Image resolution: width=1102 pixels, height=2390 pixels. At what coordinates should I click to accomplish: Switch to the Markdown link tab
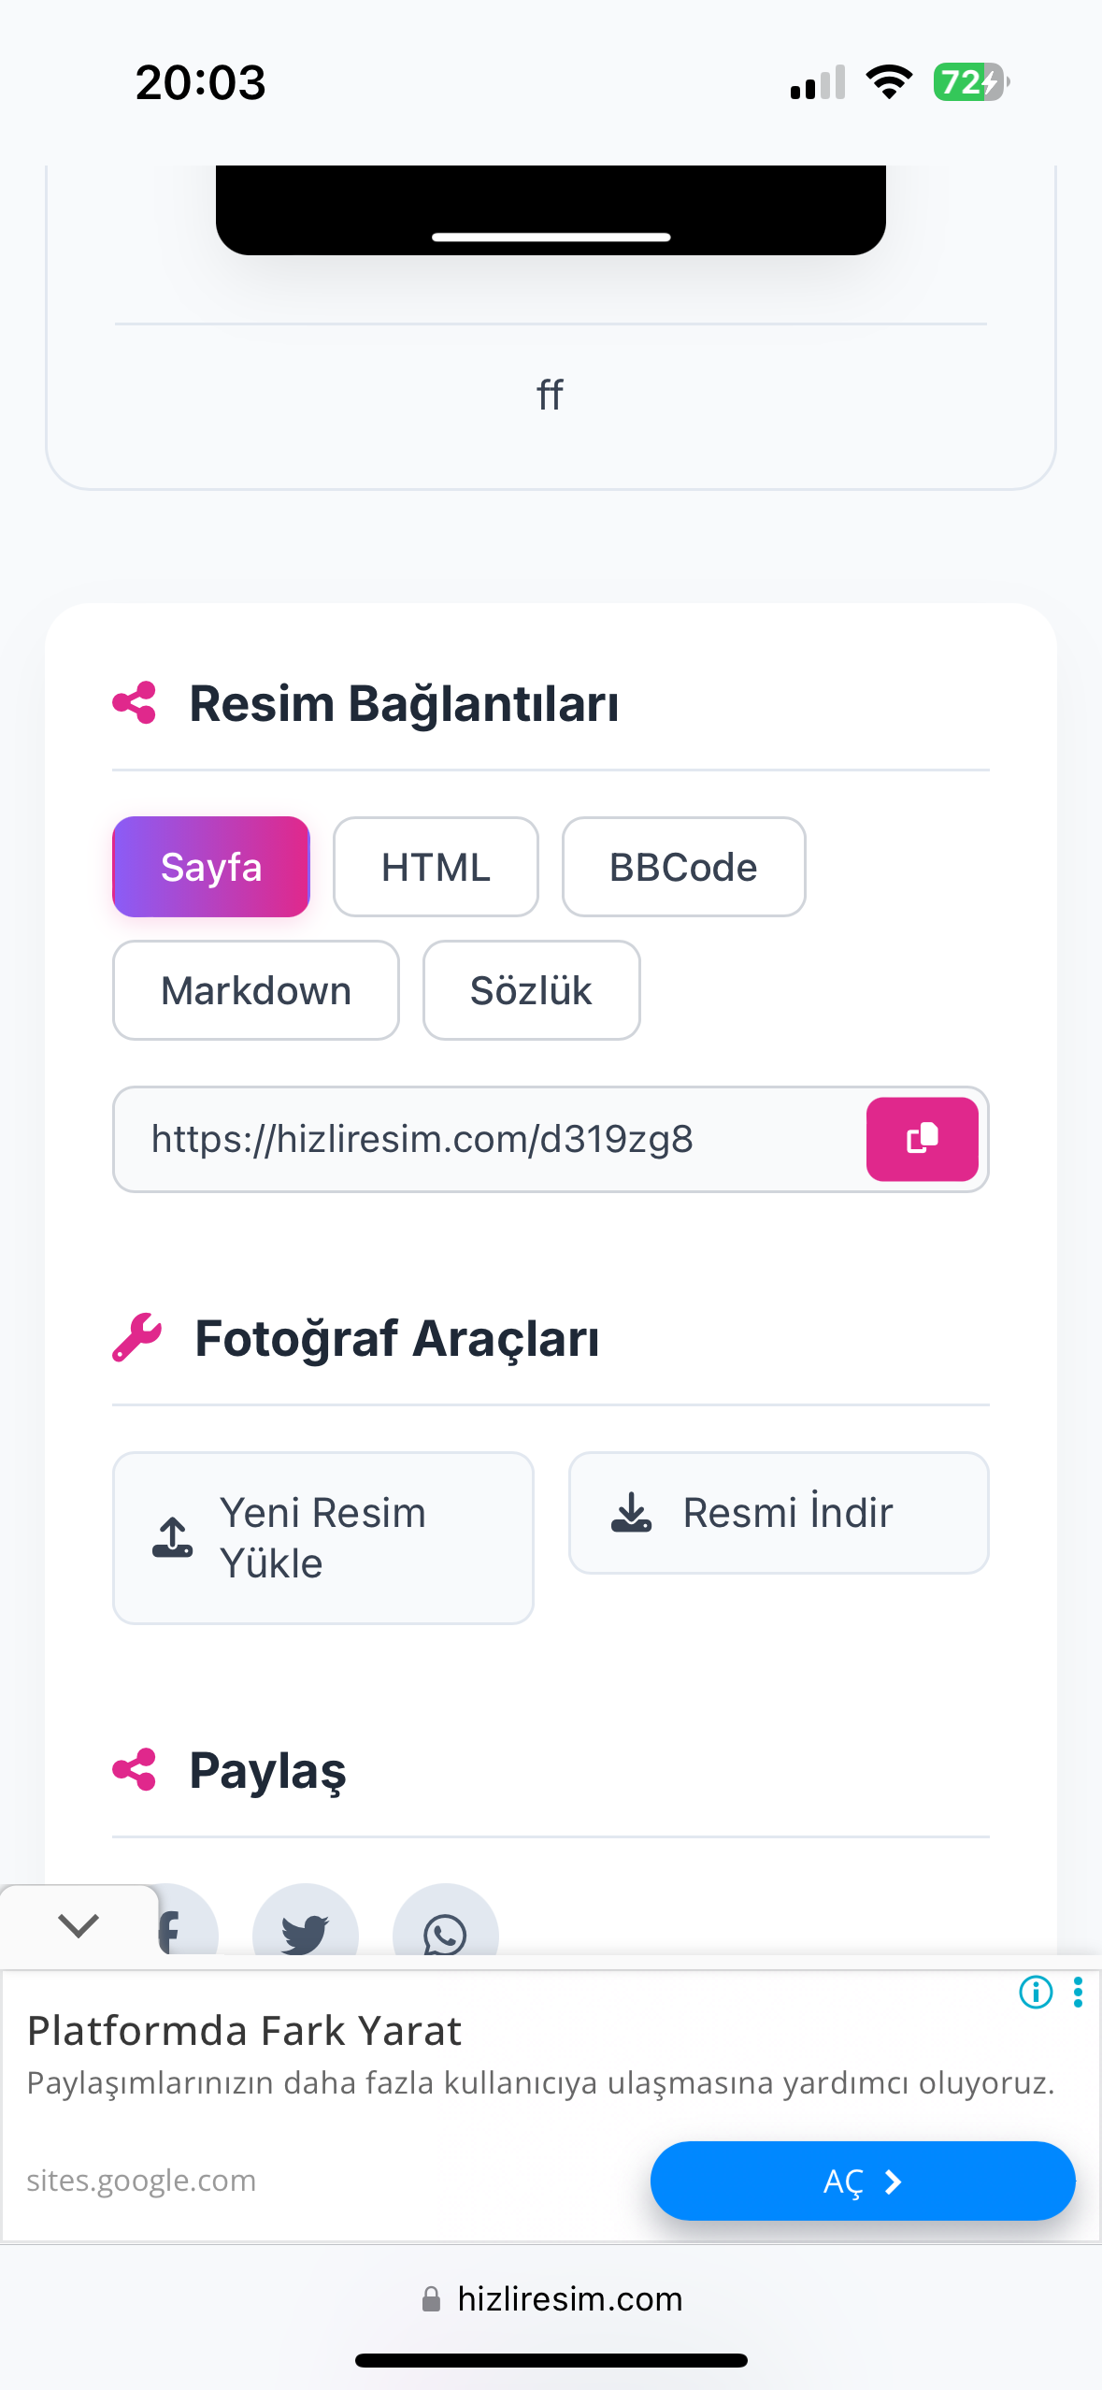click(x=256, y=990)
